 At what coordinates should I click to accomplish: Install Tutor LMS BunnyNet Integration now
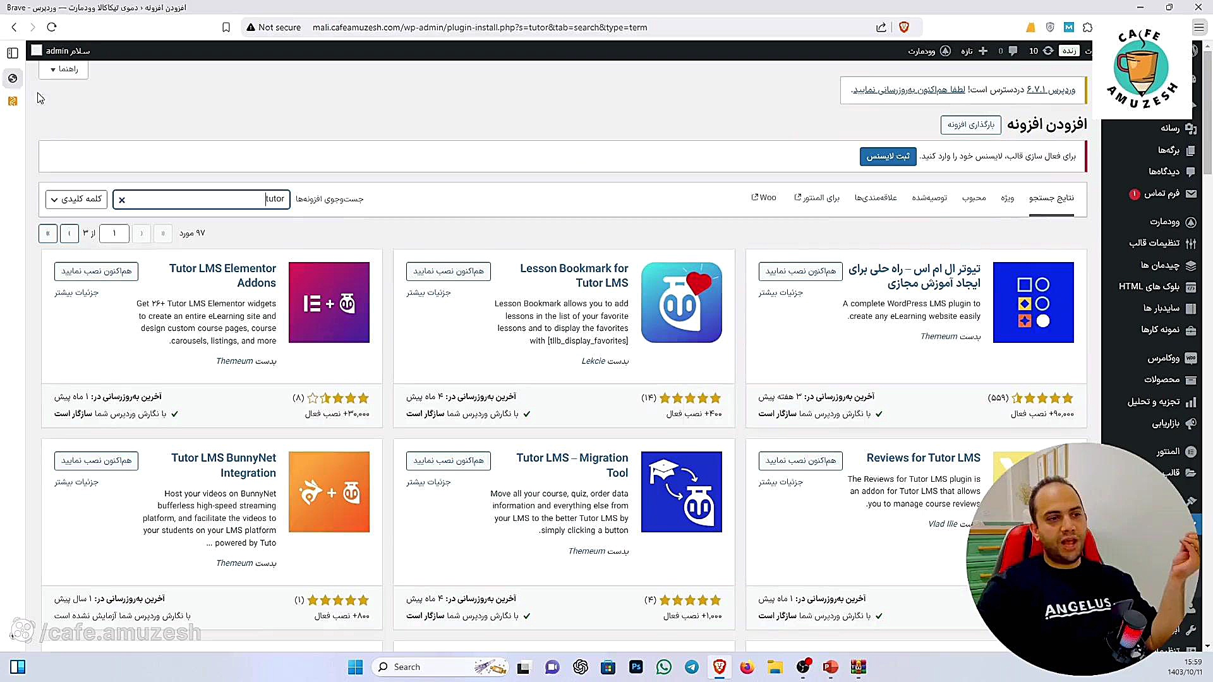(96, 461)
